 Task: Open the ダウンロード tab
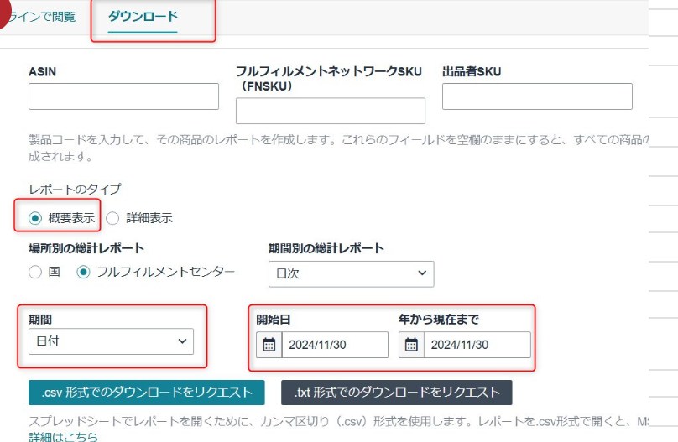point(143,17)
